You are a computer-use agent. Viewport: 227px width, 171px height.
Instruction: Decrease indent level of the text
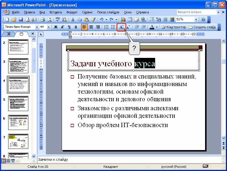click(137, 27)
